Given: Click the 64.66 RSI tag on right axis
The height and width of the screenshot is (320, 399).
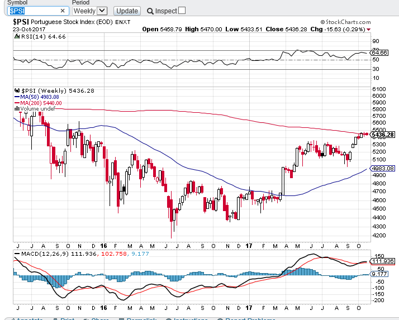Looking at the screenshot, I should click(x=379, y=52).
